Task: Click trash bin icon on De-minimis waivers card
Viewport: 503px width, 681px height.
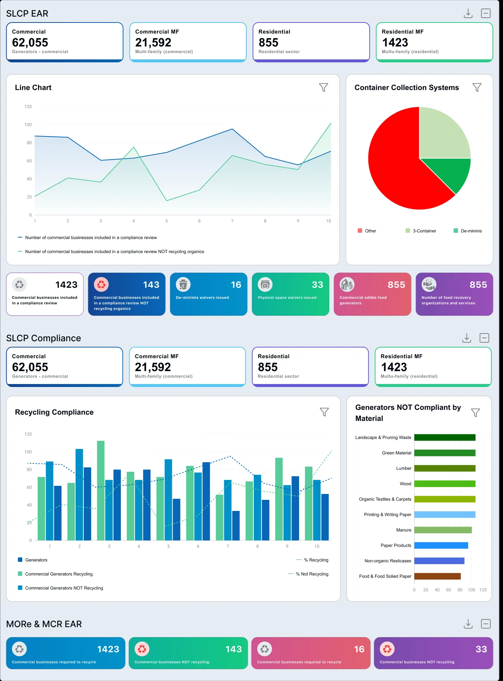Action: 183,284
